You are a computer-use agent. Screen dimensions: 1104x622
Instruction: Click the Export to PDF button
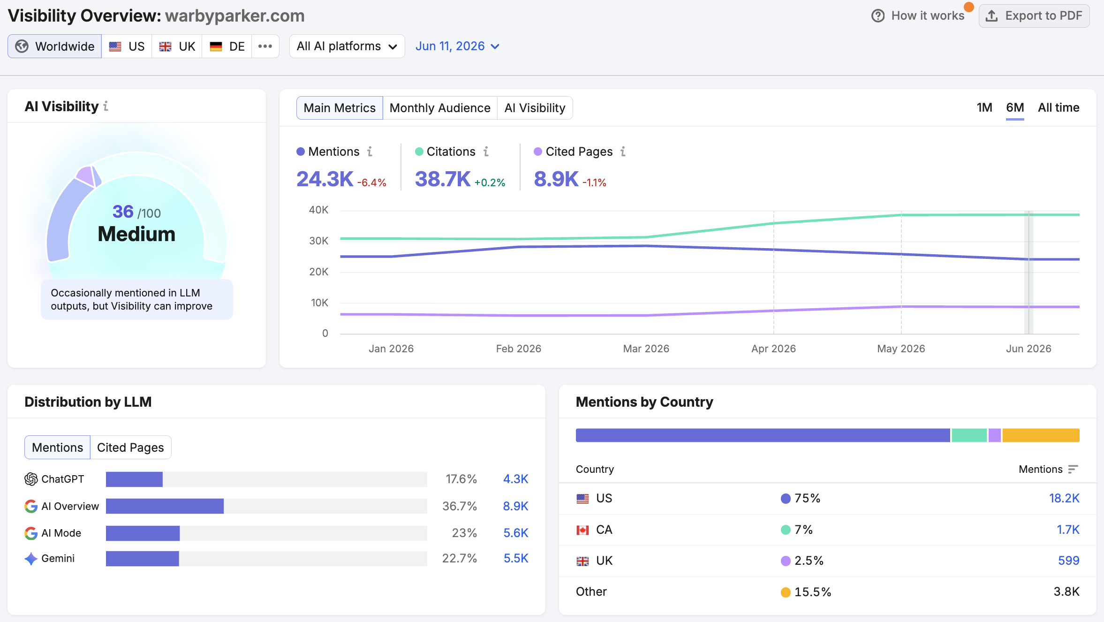[1034, 16]
